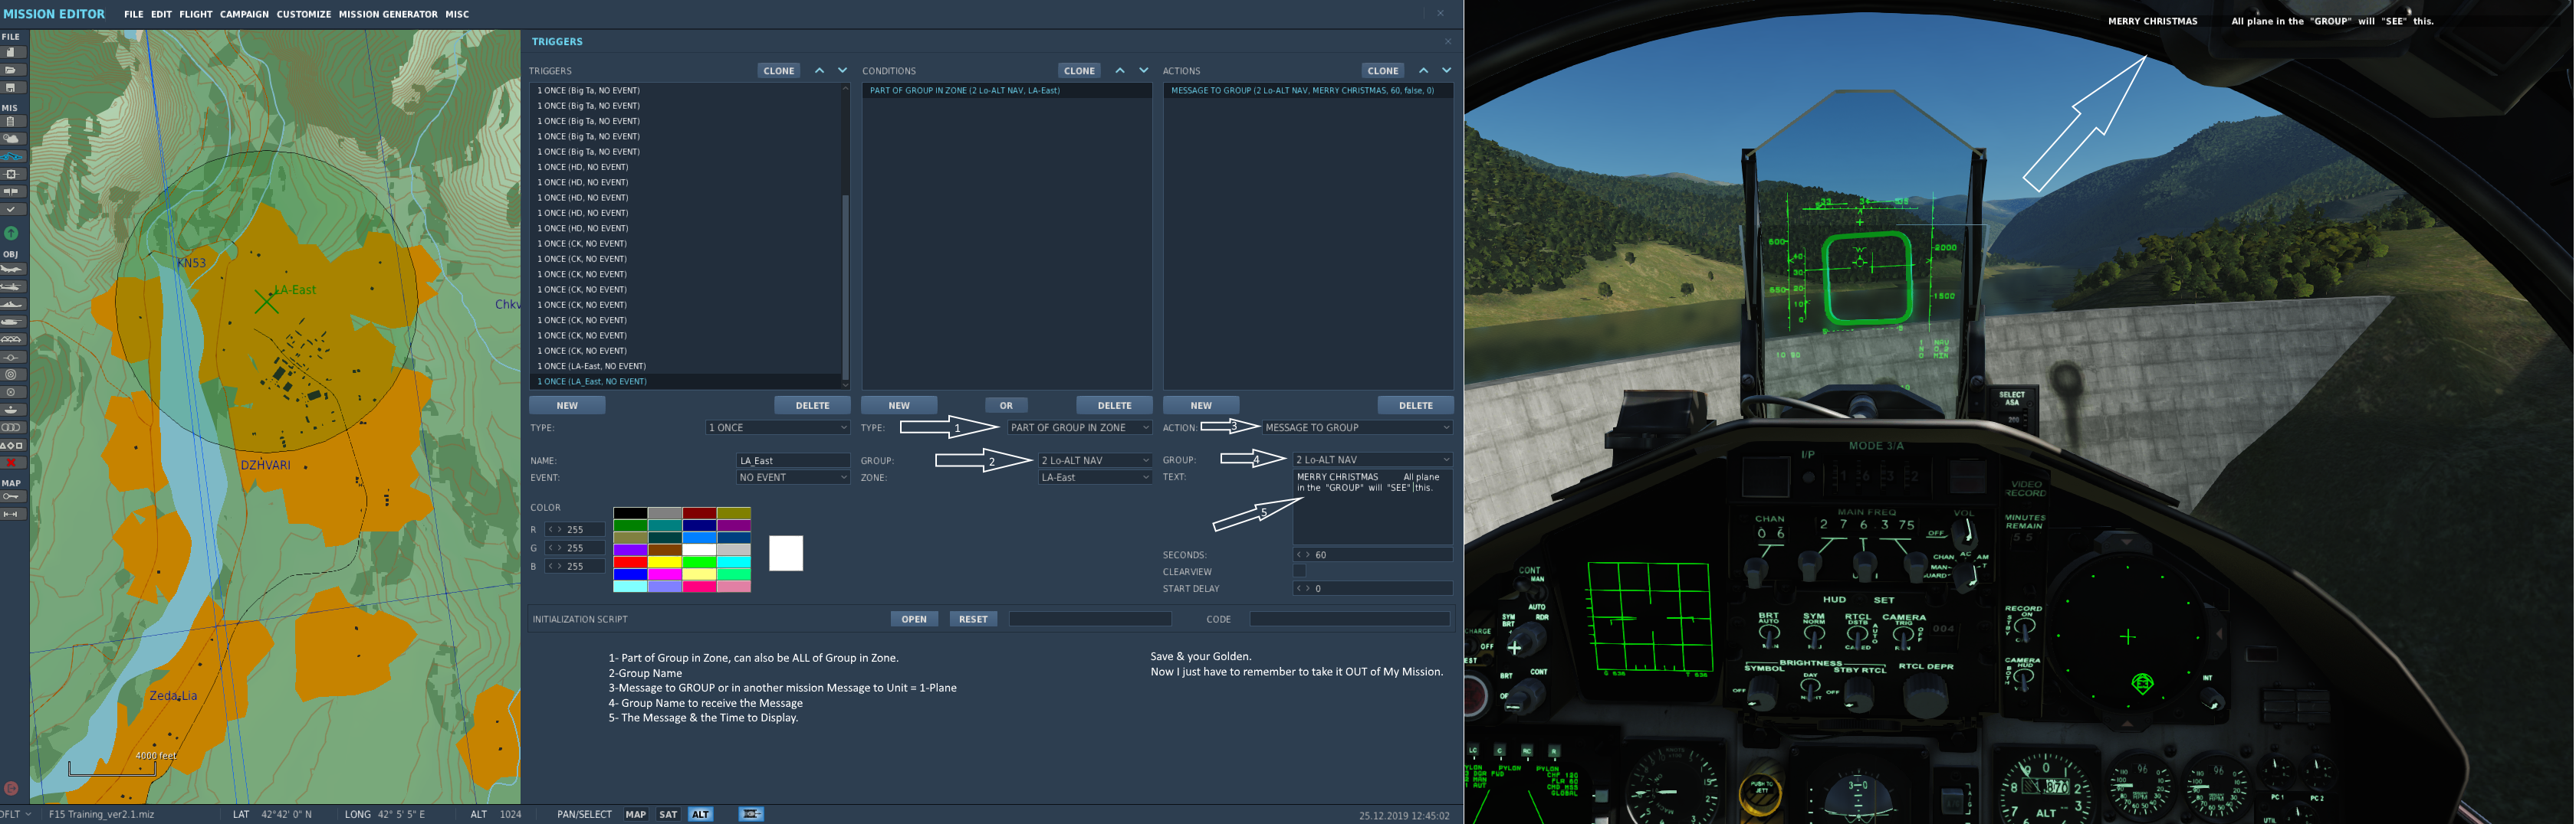
Task: Click the B value stepper arrows
Action: [x=554, y=567]
